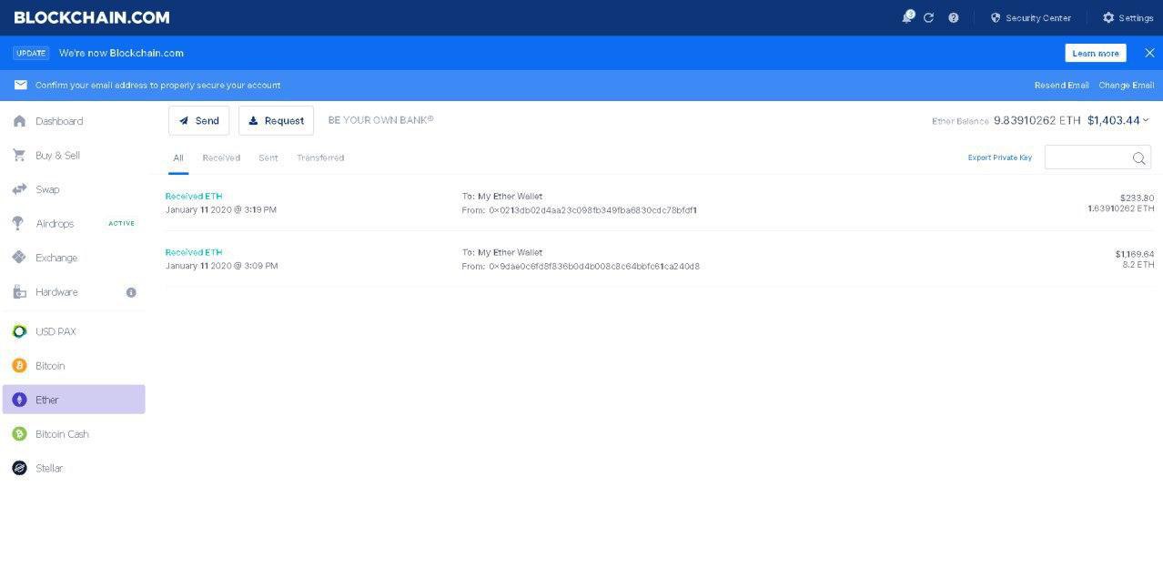Viewport: 1163px width, 568px height.
Task: Click the $233.80 transaction amount
Action: (1137, 198)
